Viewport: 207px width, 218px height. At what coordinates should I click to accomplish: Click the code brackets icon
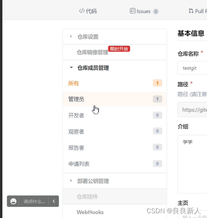[82, 11]
